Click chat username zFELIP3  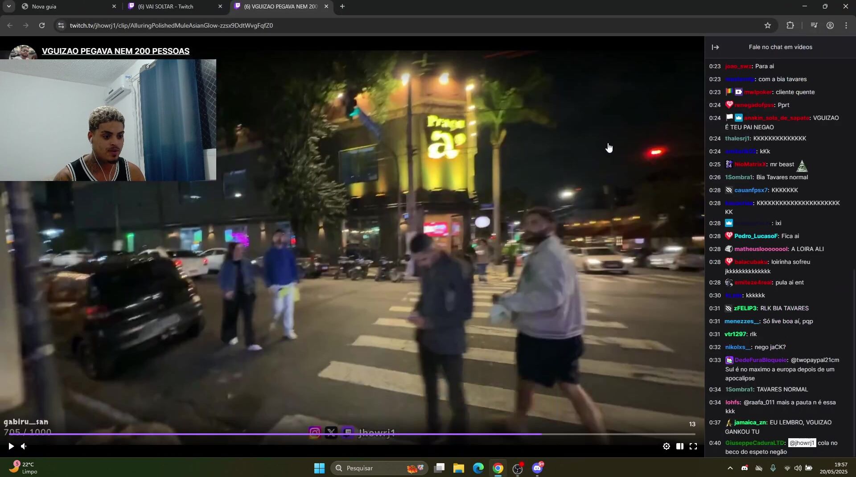point(745,308)
